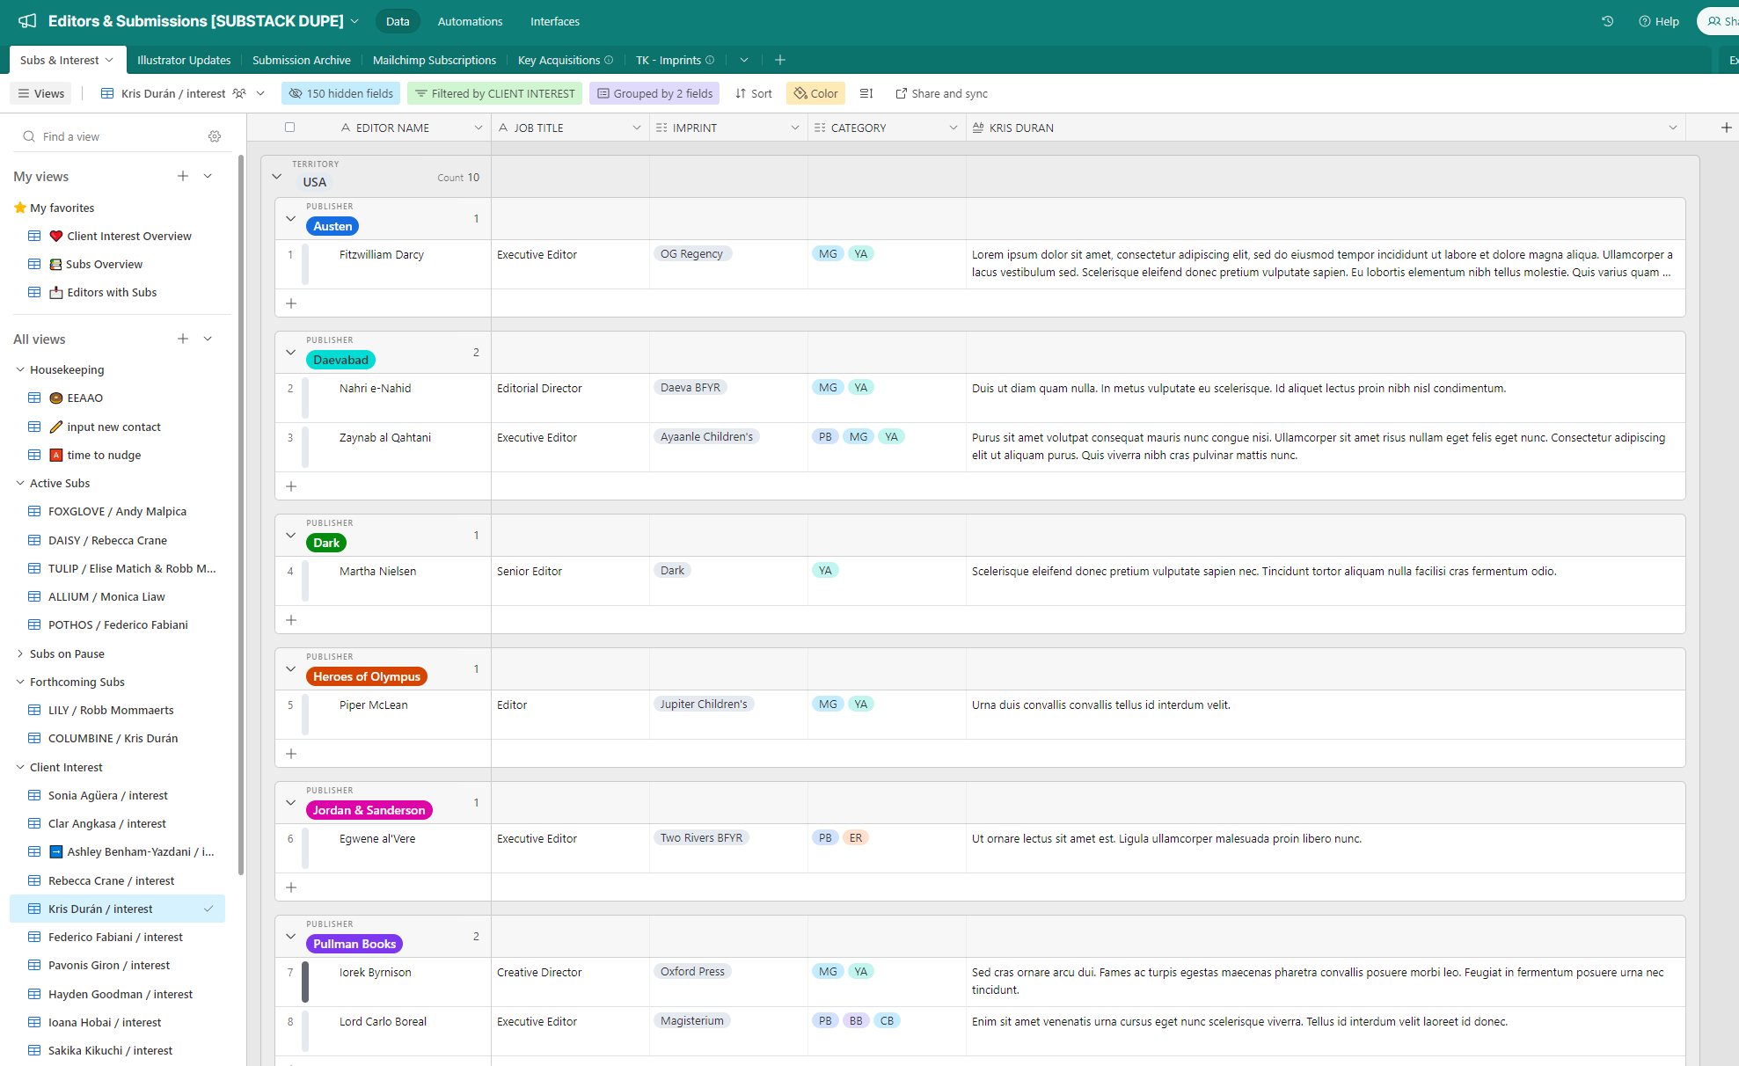Collapse the Housekeeping section

coord(20,369)
